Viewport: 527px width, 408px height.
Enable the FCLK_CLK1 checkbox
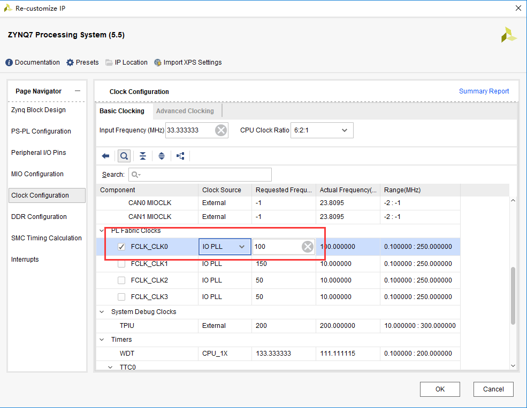click(x=121, y=264)
